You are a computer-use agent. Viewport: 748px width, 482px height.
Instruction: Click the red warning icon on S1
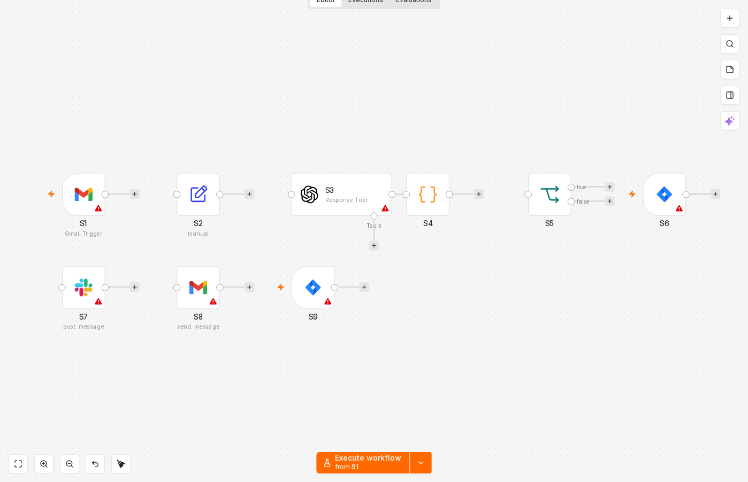pos(98,208)
